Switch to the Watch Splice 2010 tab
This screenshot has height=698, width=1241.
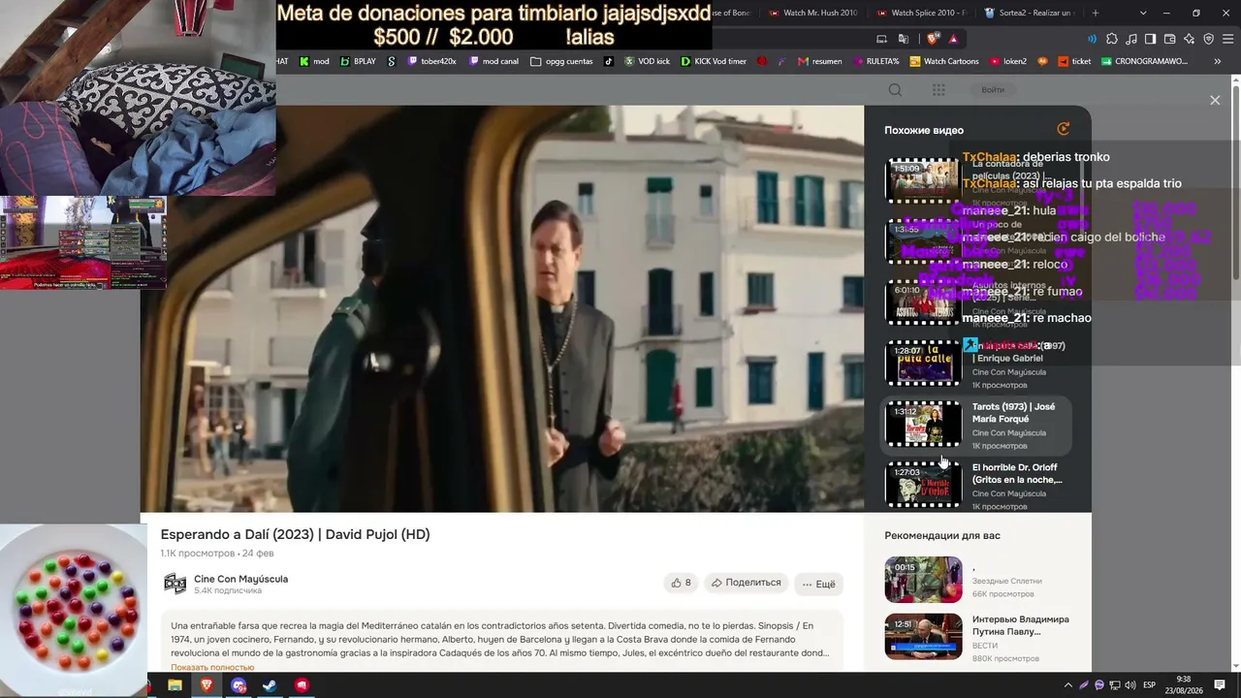[921, 13]
